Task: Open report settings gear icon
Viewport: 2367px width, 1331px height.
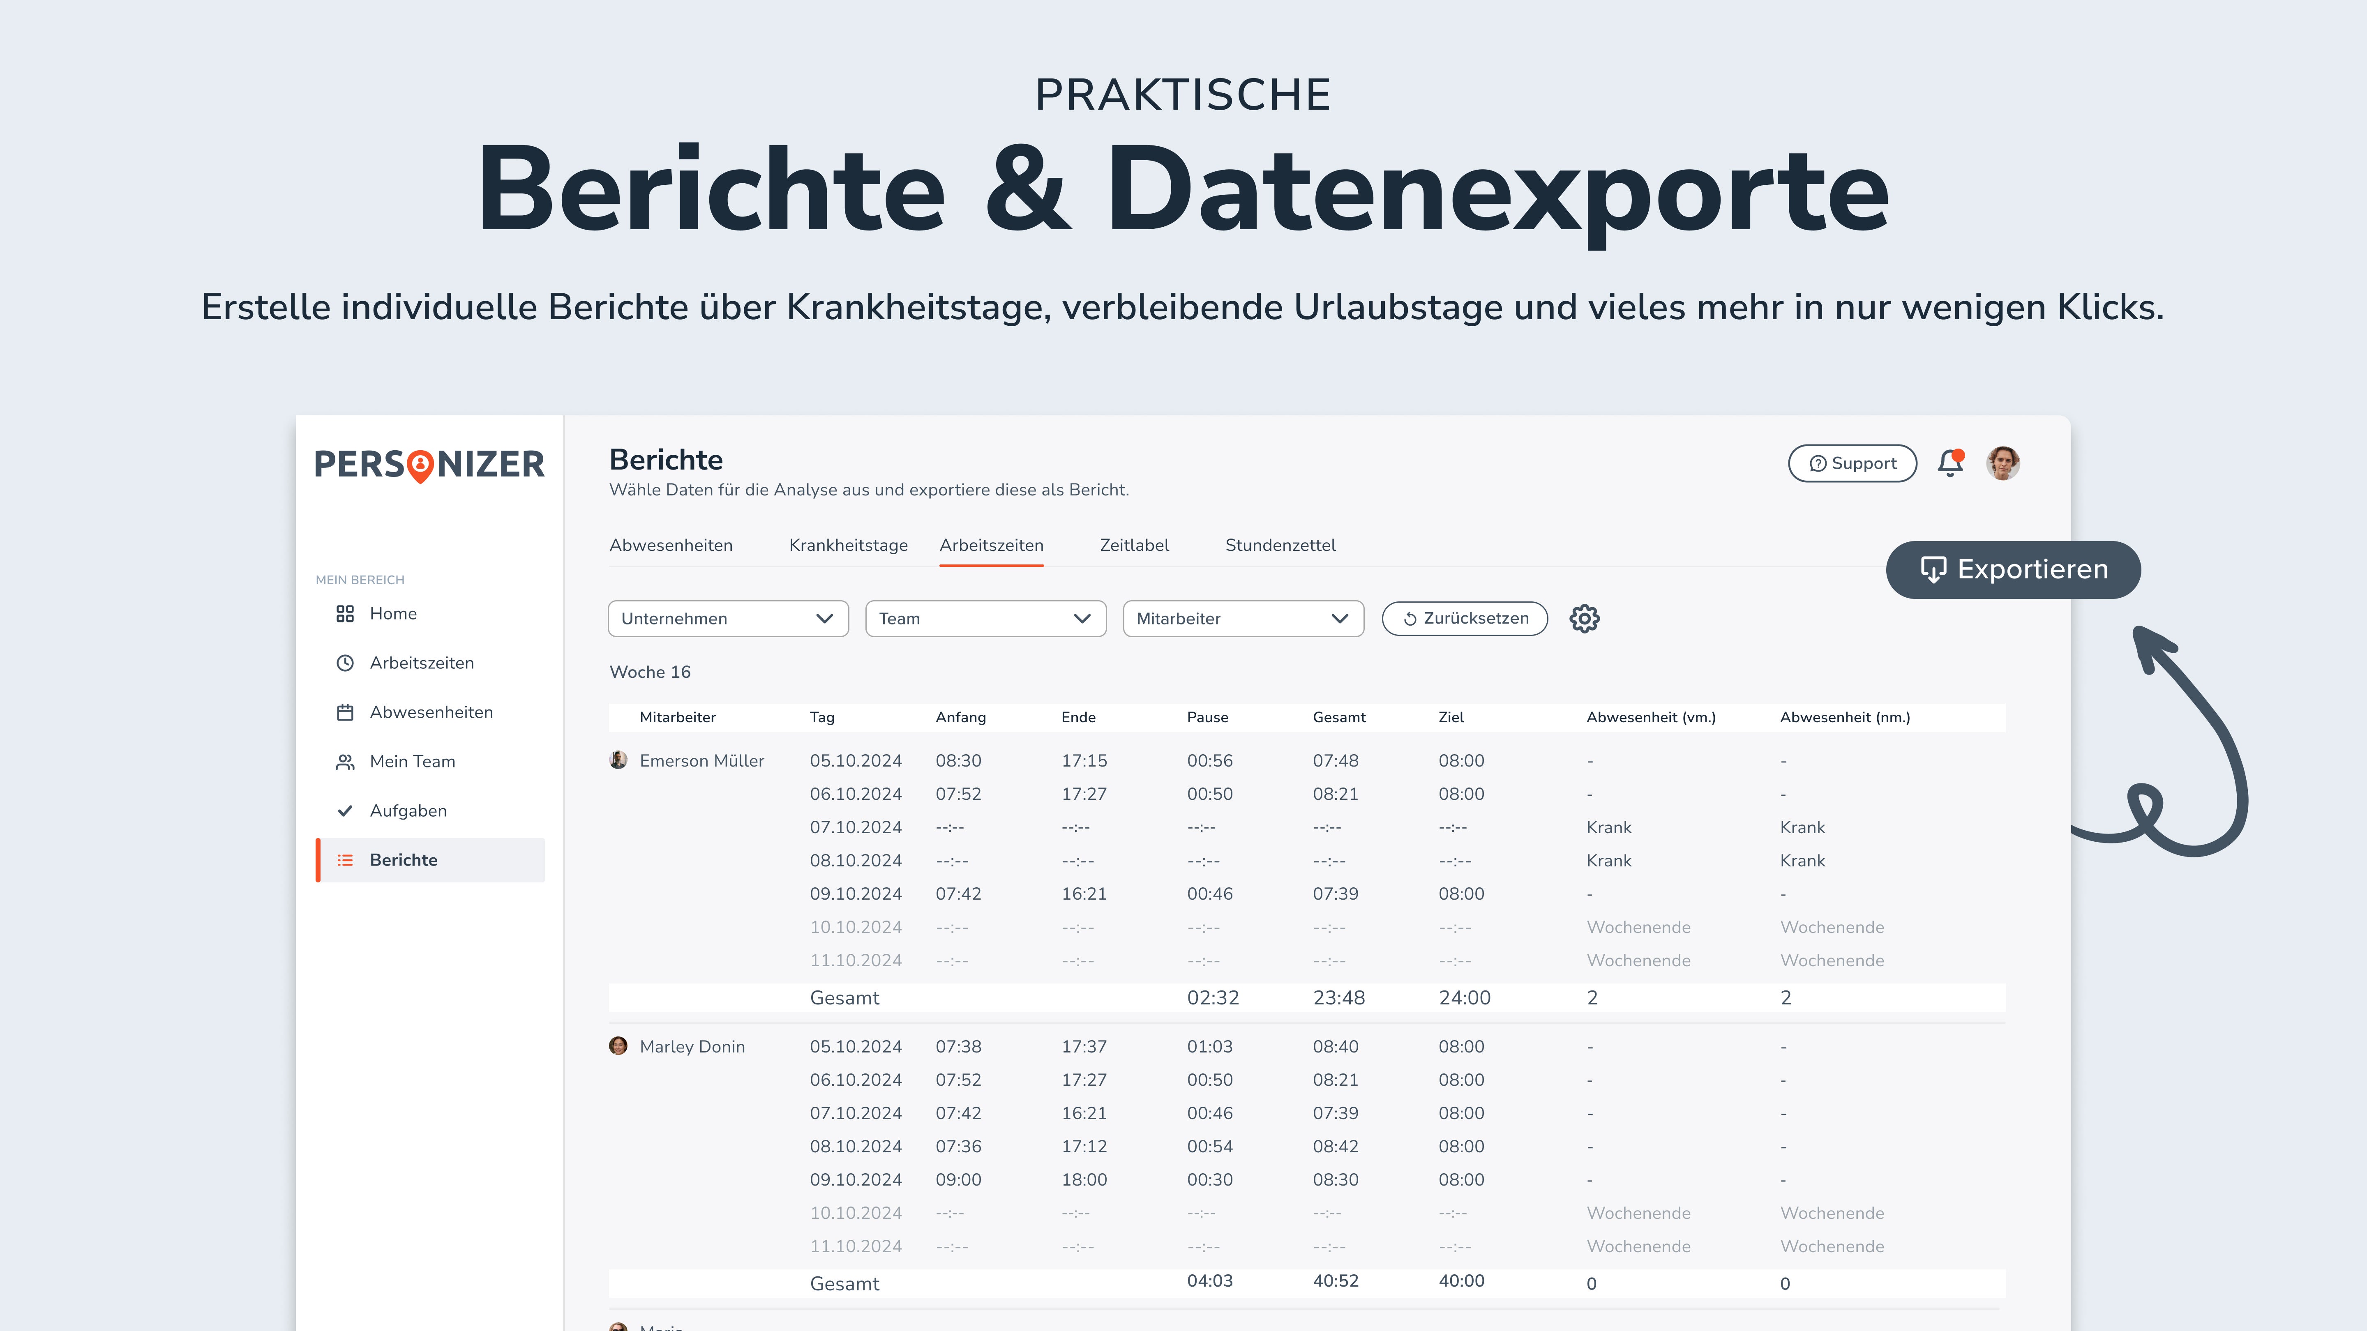Action: [x=1584, y=618]
